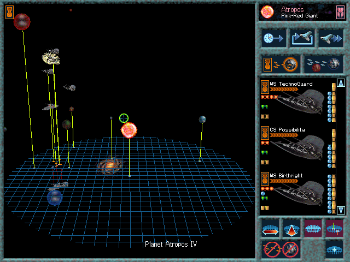Screen dimensions: 350x262
Task: Click the faction emblem beside WS TechnoGuard
Action: tap(265, 87)
